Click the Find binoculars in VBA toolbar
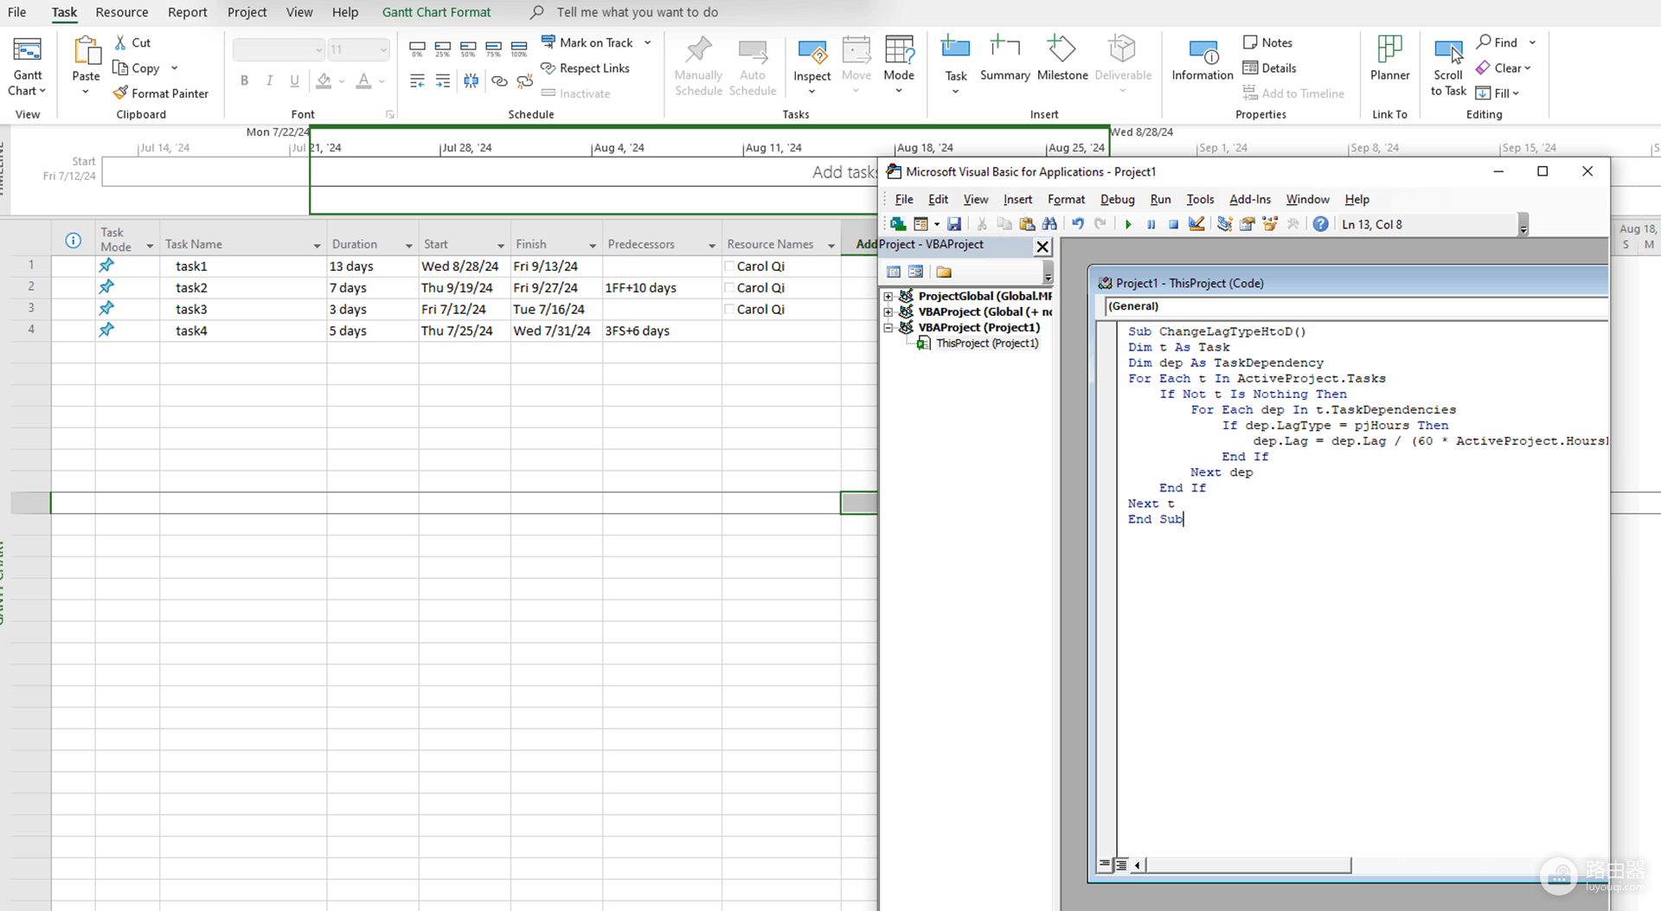Image resolution: width=1661 pixels, height=911 pixels. 1049,224
